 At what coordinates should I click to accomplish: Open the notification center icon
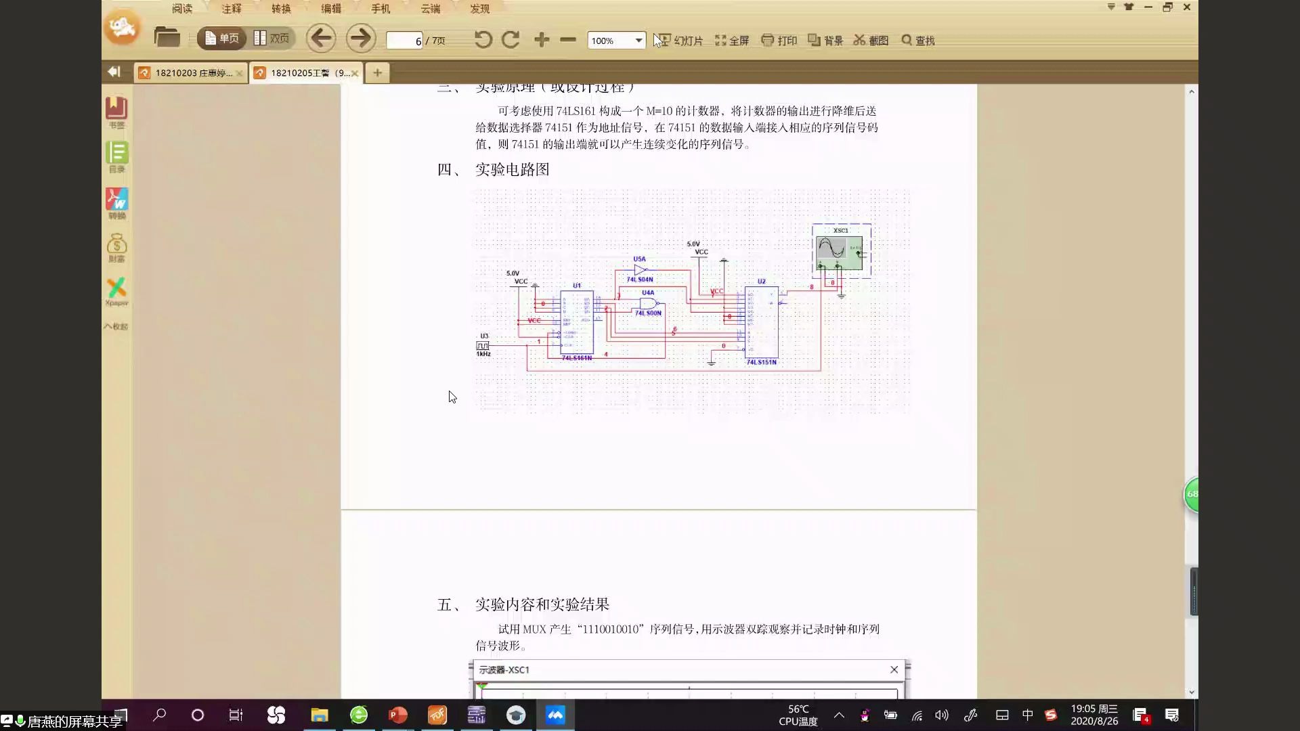[x=1172, y=715]
